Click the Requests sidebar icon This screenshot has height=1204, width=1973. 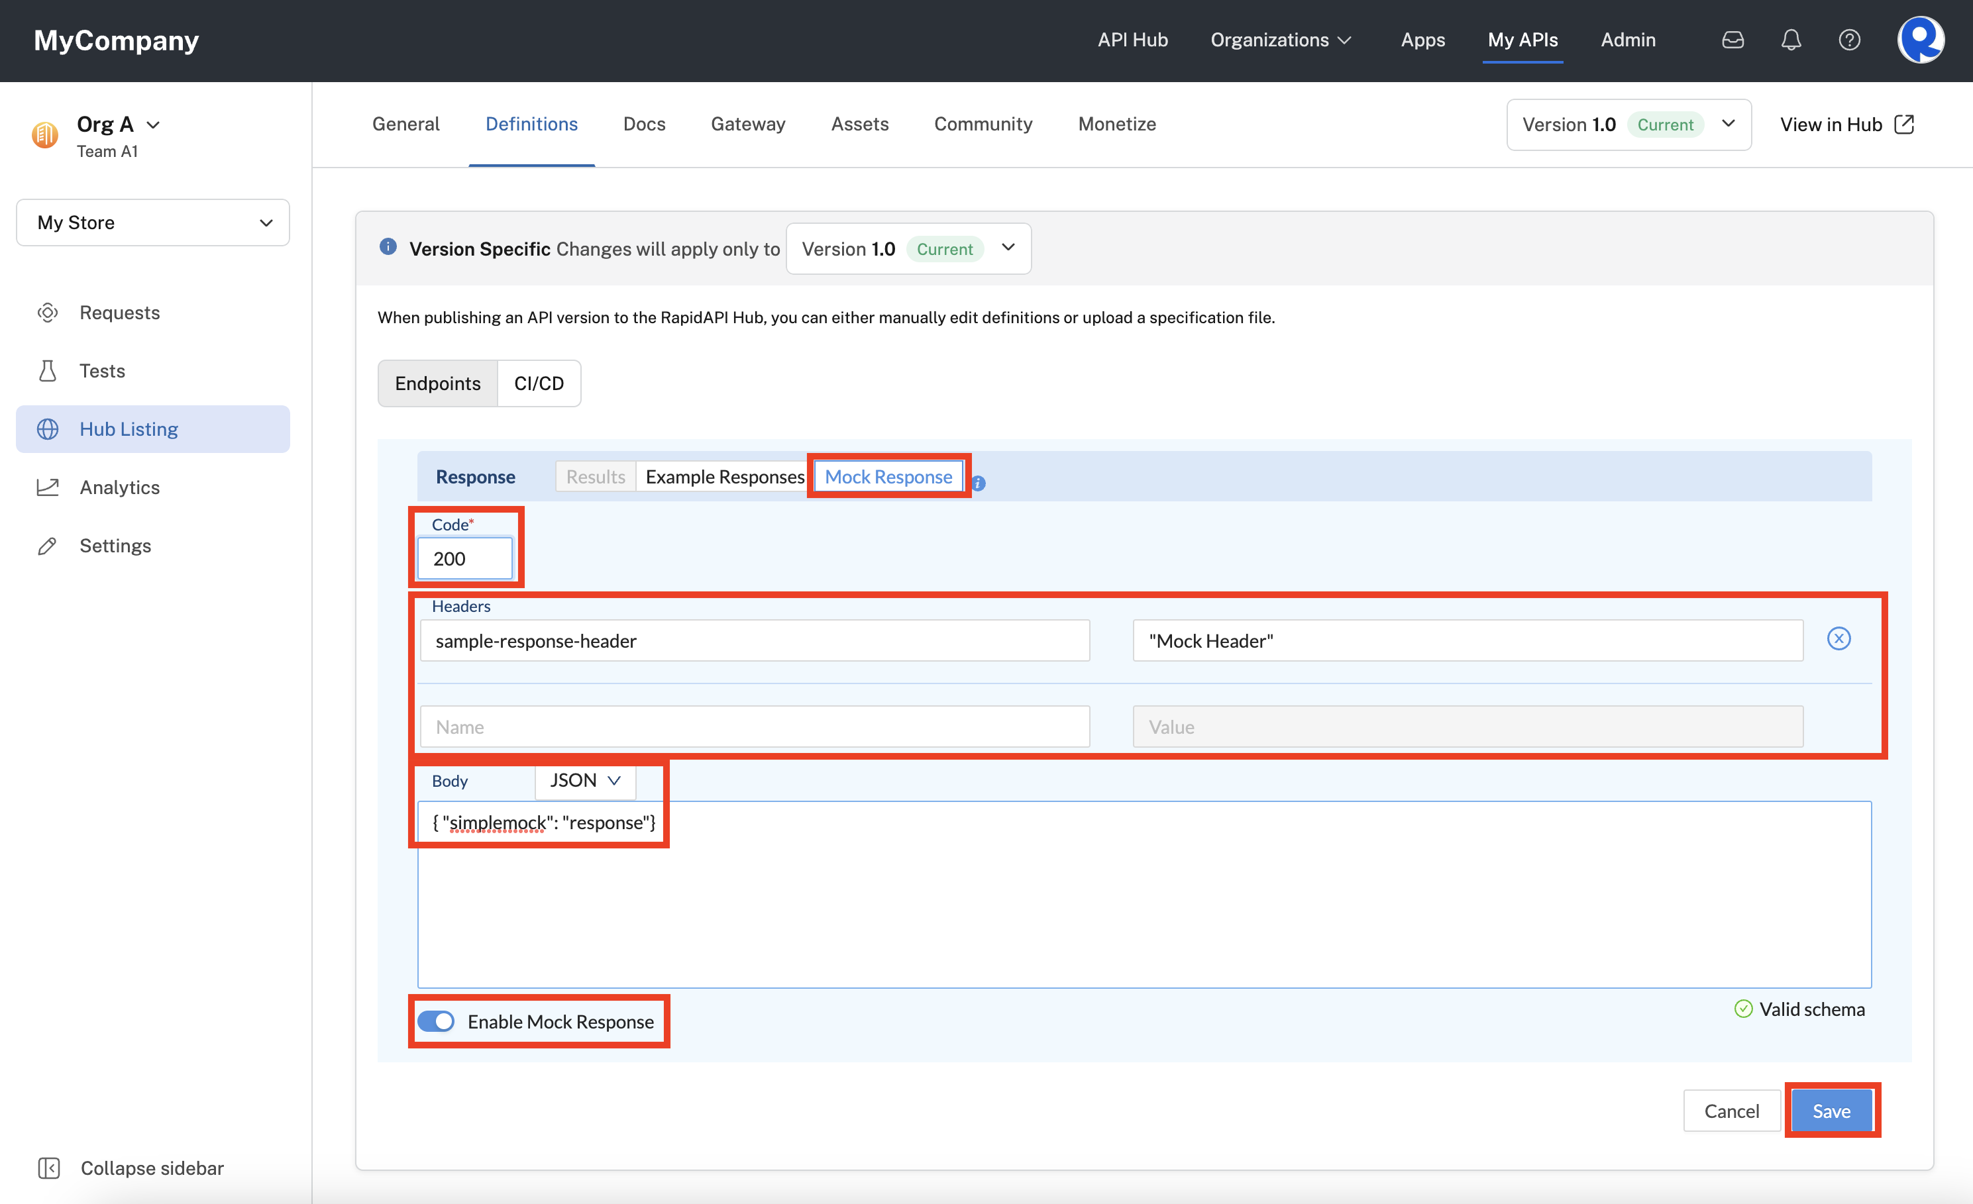pos(48,312)
